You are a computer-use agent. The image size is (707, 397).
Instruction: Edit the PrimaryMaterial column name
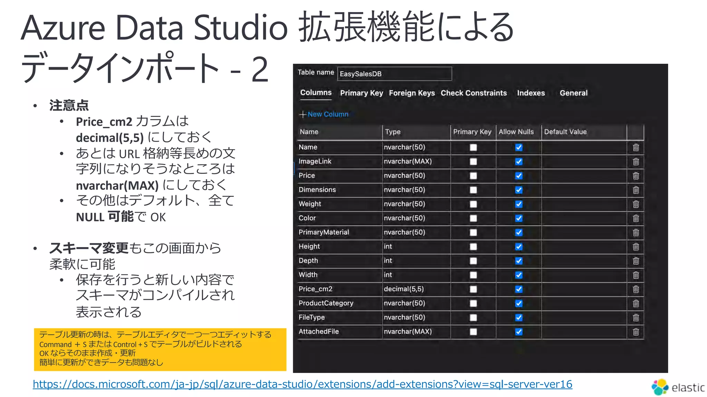point(339,232)
